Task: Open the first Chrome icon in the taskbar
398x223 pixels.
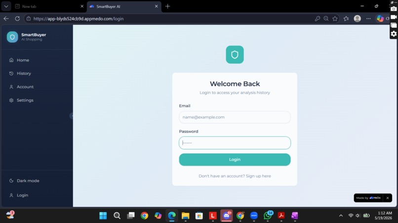Action: click(144, 216)
